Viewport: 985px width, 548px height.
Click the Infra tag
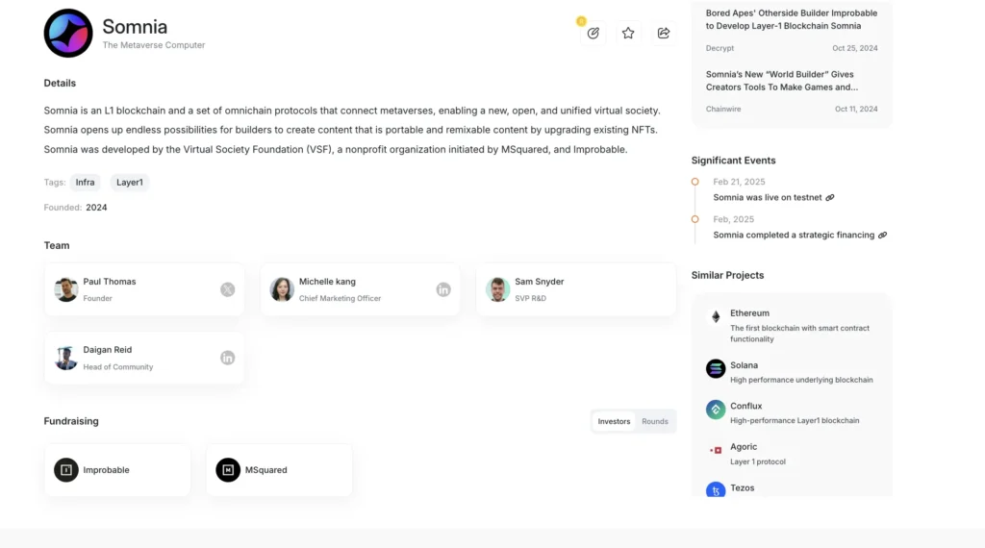85,182
